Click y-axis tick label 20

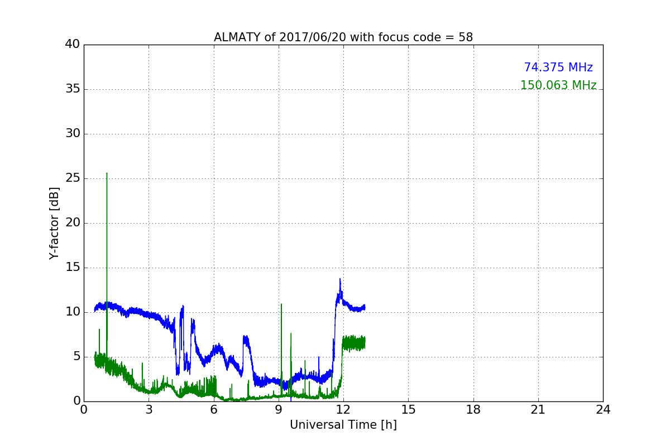tap(73, 223)
